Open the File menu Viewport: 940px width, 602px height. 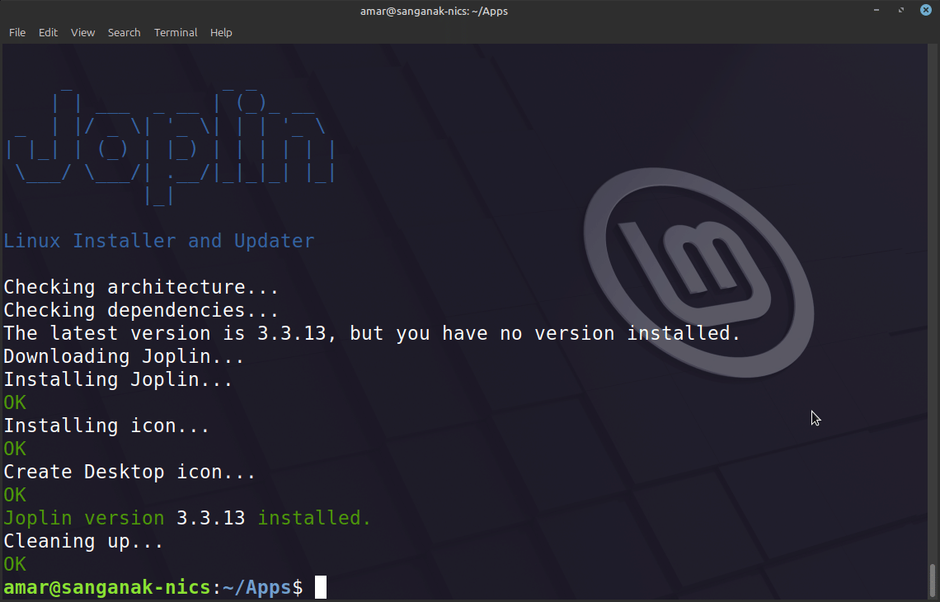[x=17, y=32]
